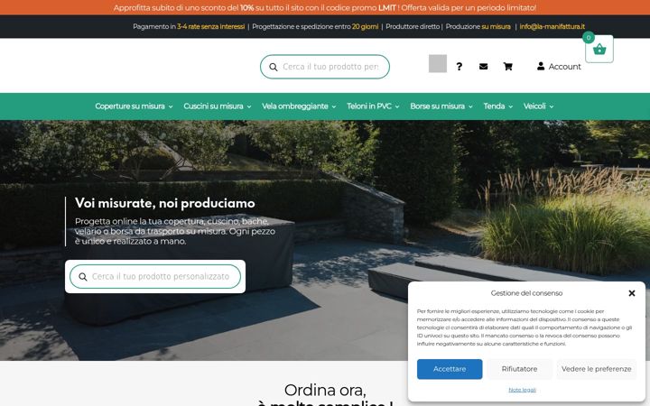Screen dimensions: 650x406
Task: Expand Borse su misura menu
Action: coord(441,106)
